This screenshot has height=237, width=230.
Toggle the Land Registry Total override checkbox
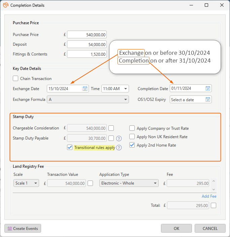coord(213,205)
